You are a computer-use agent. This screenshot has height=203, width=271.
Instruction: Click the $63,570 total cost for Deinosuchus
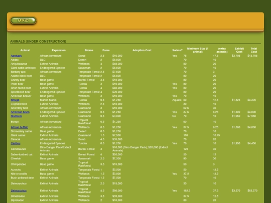coord(252,191)
